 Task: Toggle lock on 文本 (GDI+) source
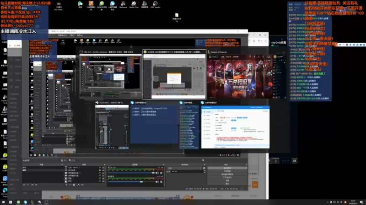tap(103, 167)
